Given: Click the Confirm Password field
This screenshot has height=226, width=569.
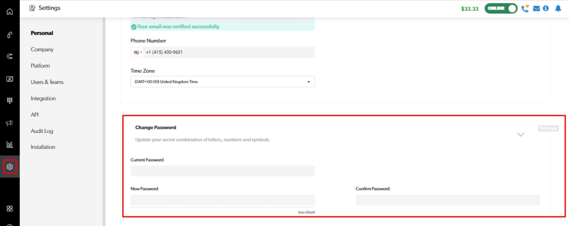Looking at the screenshot, I should (x=447, y=200).
